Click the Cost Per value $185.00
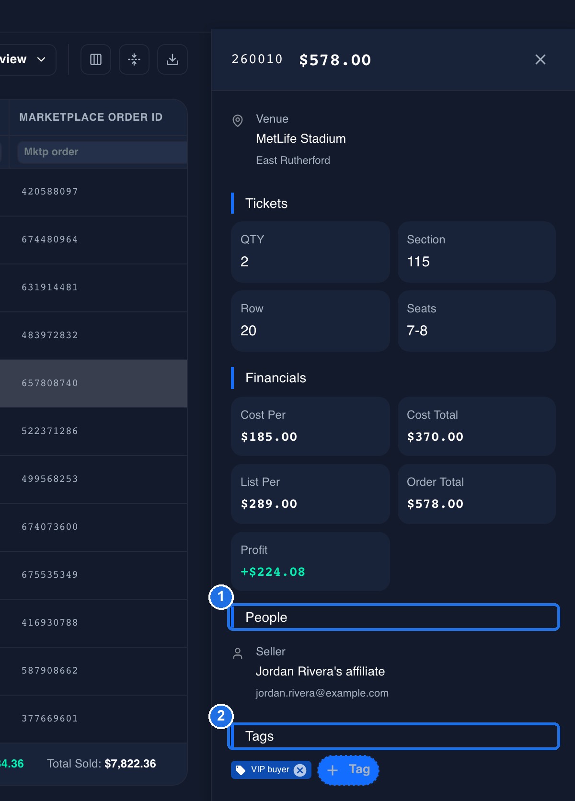 pos(269,436)
